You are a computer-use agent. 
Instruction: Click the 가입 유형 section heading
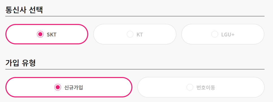21,63
